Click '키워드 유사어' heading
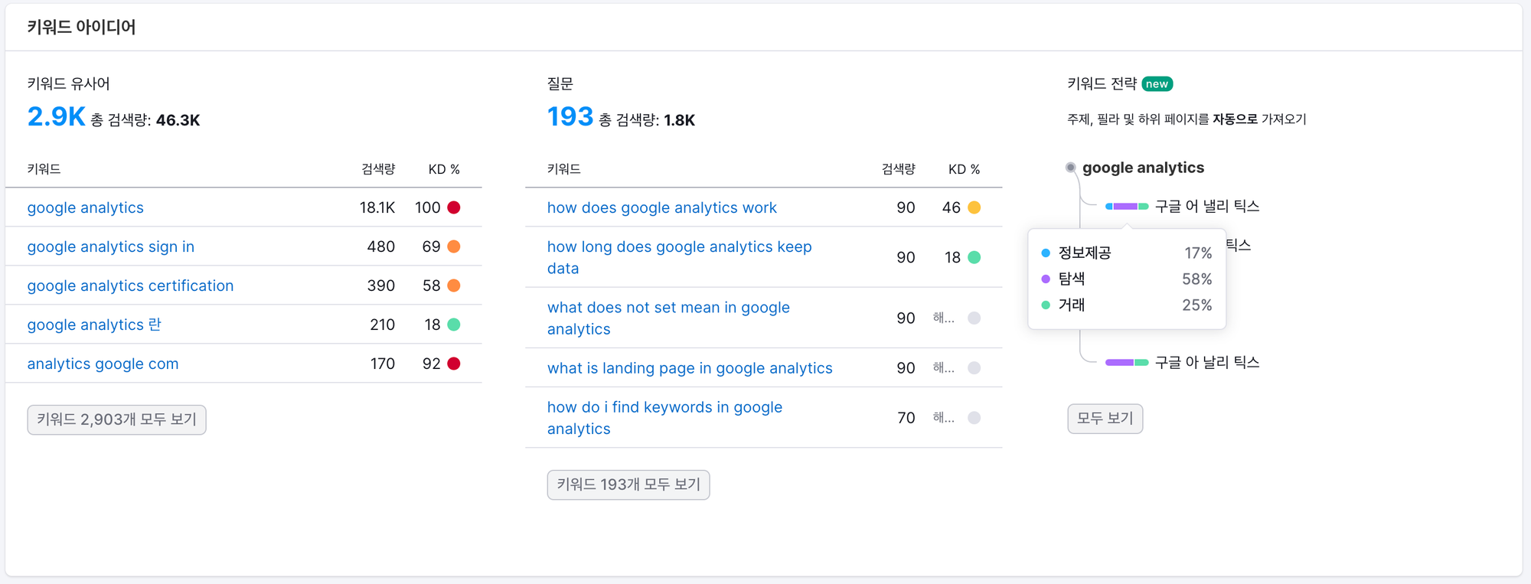The width and height of the screenshot is (1531, 584). point(68,83)
